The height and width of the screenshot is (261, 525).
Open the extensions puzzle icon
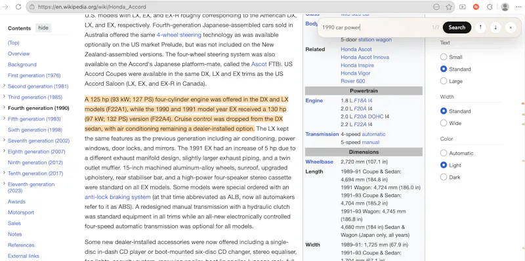pyautogui.click(x=489, y=7)
